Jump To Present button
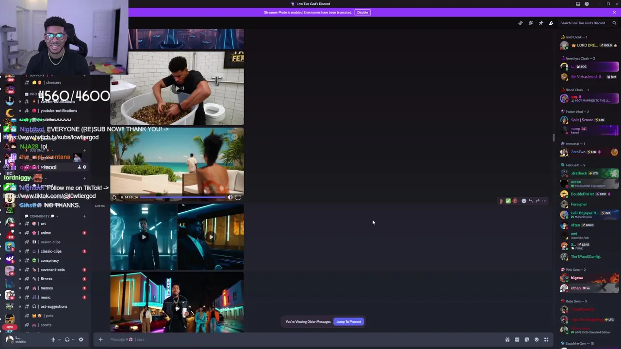This screenshot has height=349, width=621. pyautogui.click(x=348, y=321)
